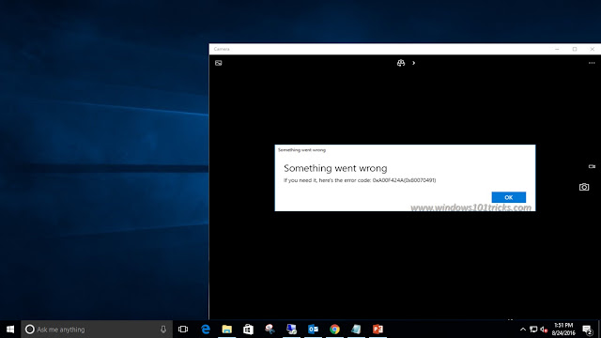Click the muted volume tray icon

pyautogui.click(x=544, y=330)
